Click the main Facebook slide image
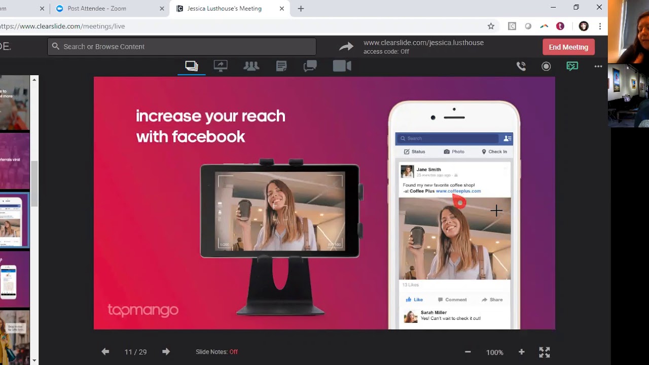The height and width of the screenshot is (365, 649). (x=324, y=203)
